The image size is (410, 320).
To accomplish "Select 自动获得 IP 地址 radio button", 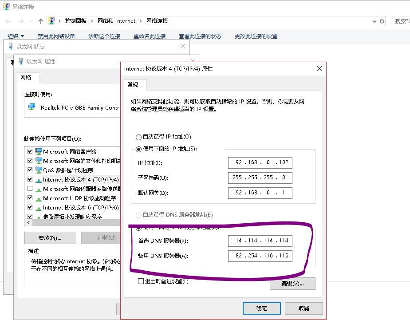I will pos(138,137).
